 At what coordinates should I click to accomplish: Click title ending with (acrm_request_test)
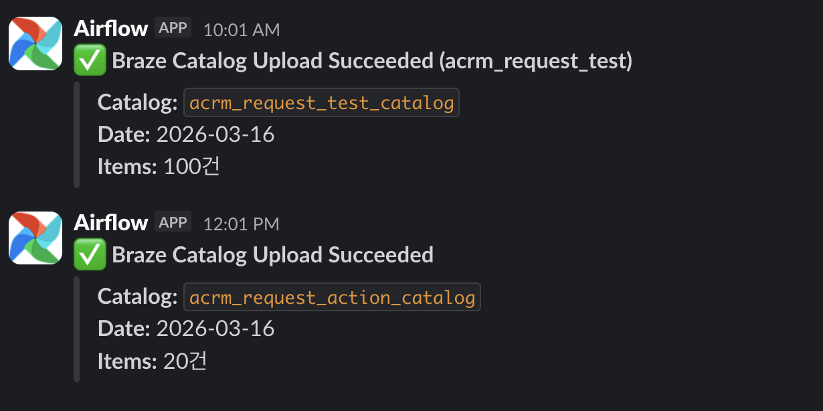(x=372, y=62)
